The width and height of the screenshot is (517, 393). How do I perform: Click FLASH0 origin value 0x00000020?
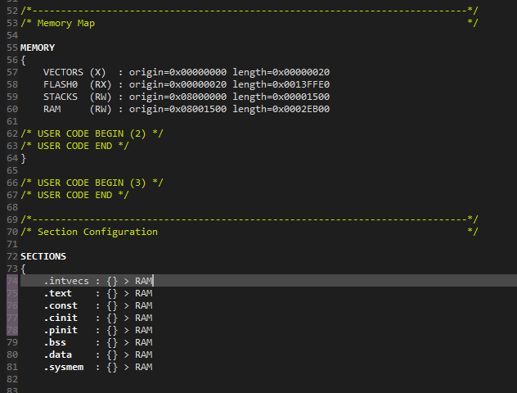[198, 84]
